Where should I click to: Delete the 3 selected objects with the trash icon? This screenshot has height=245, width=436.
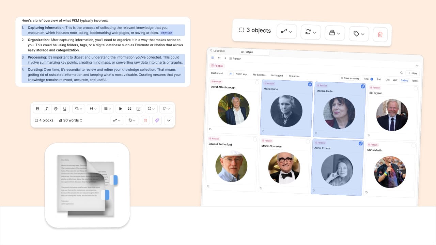click(x=380, y=34)
